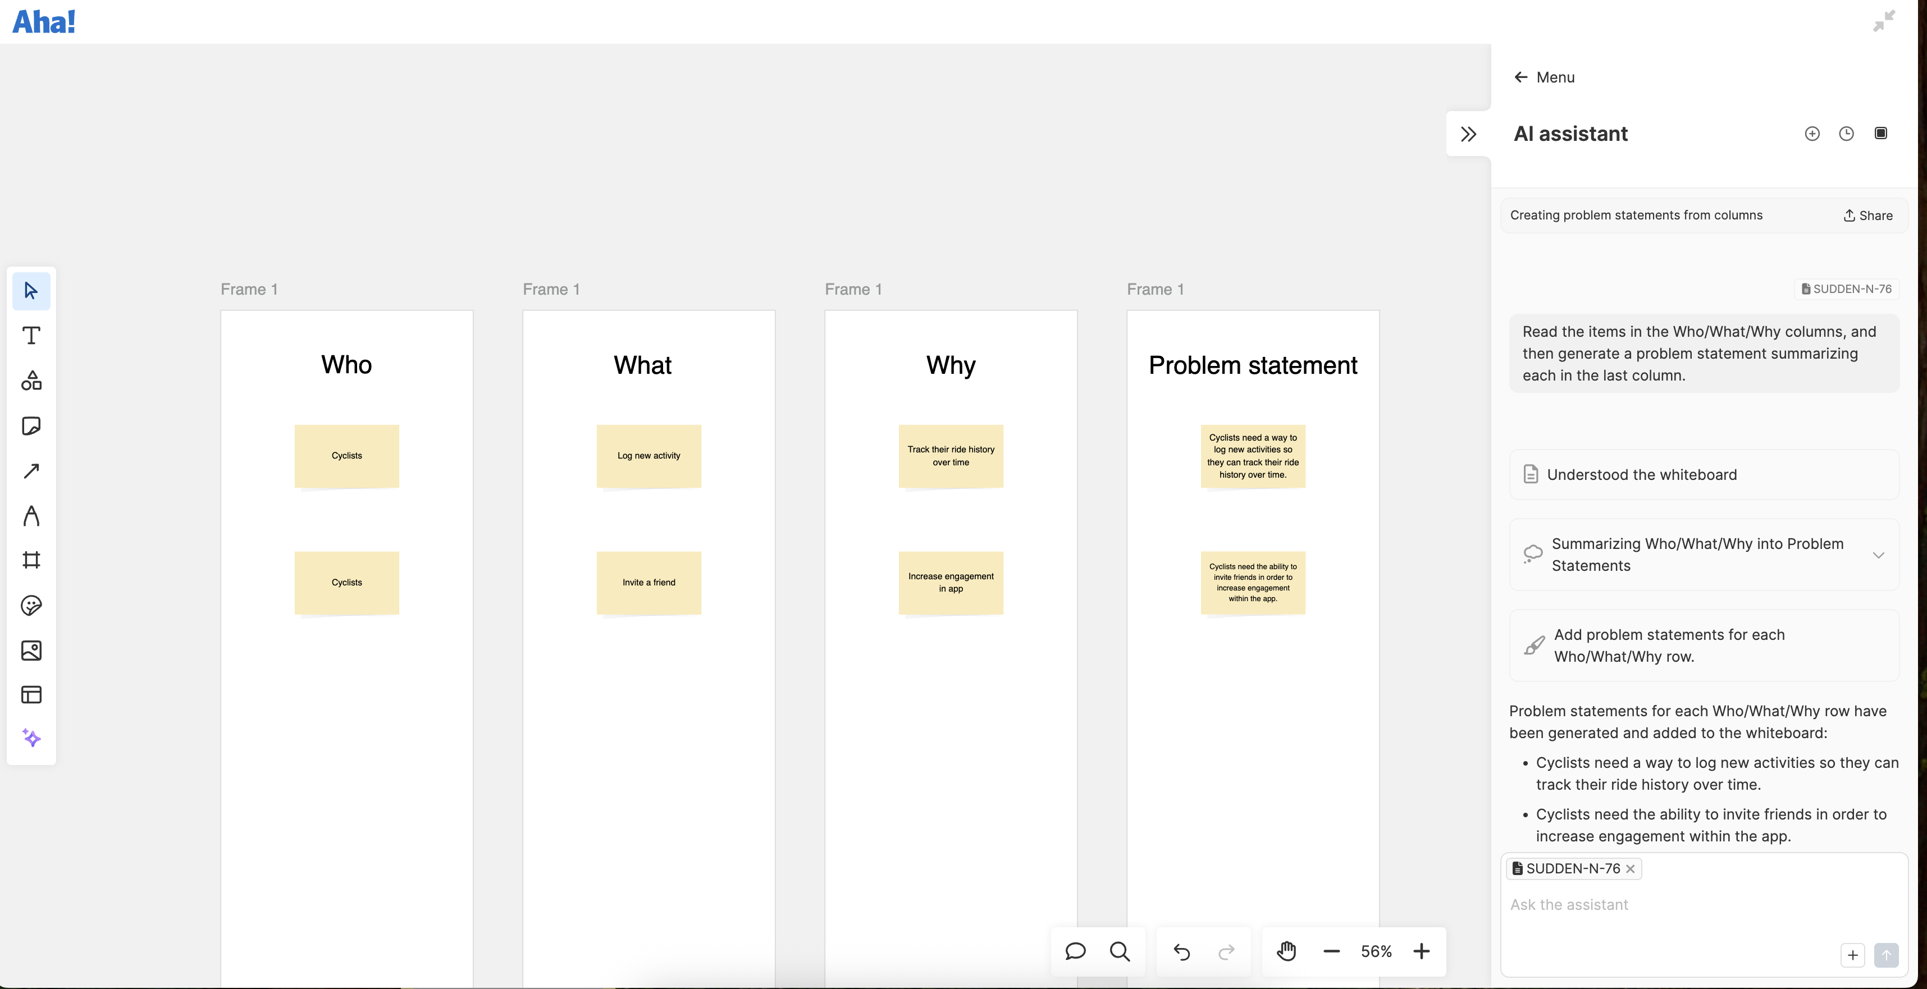1927x989 pixels.
Task: Open comments on the whiteboard
Action: 1075,951
